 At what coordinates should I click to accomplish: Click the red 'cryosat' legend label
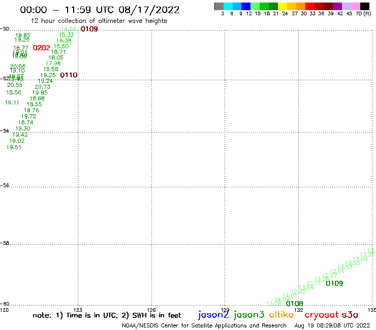pos(322,315)
